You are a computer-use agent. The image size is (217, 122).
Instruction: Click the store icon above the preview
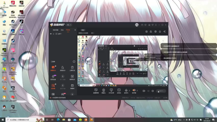tap(155, 31)
